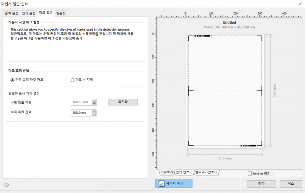Switch to the 출력 옵션 tab
The image size is (305, 193).
[11, 13]
